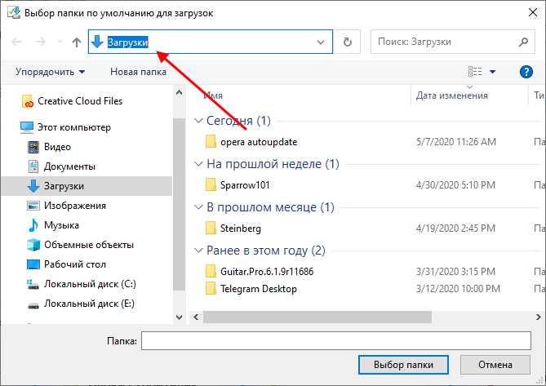Open the Упорядочить menu
The image size is (546, 386).
coord(50,72)
